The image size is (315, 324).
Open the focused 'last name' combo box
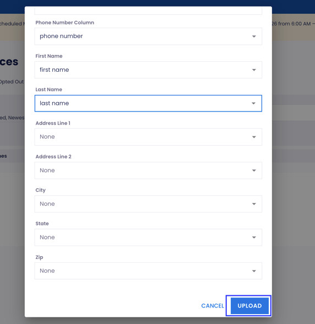[x=148, y=103]
